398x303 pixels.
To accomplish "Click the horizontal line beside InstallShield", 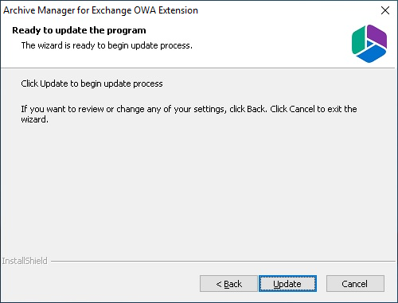I will pos(223,262).
